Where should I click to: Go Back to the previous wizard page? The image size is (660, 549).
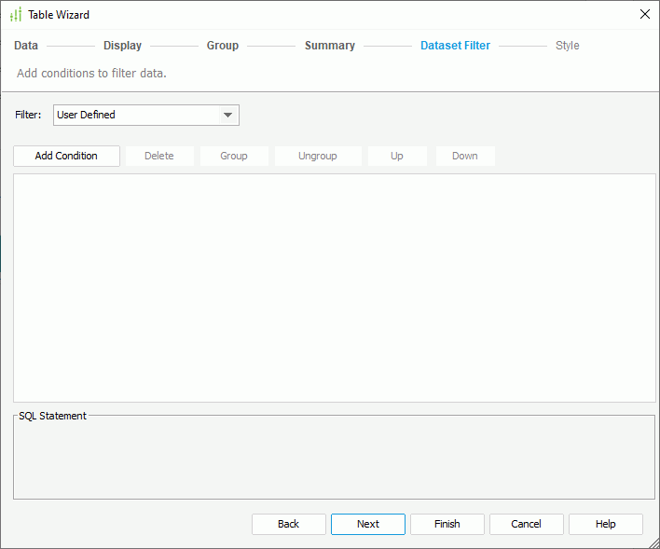pos(288,524)
